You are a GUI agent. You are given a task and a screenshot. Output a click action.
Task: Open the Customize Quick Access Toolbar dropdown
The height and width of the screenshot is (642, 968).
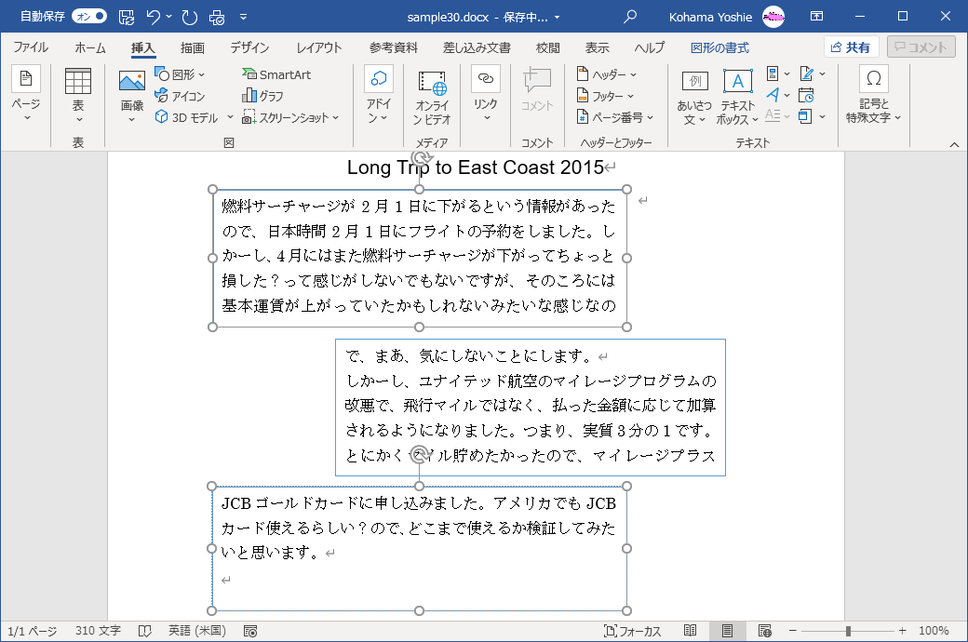pyautogui.click(x=243, y=18)
